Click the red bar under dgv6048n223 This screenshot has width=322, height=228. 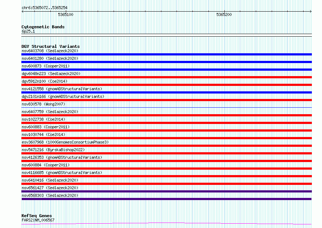coord(166,77)
